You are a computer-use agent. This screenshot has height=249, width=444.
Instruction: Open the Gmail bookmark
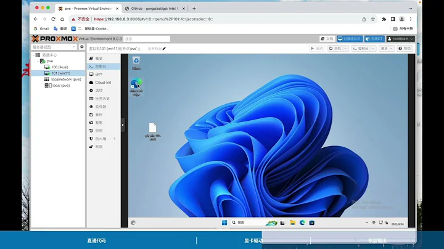click(41, 28)
